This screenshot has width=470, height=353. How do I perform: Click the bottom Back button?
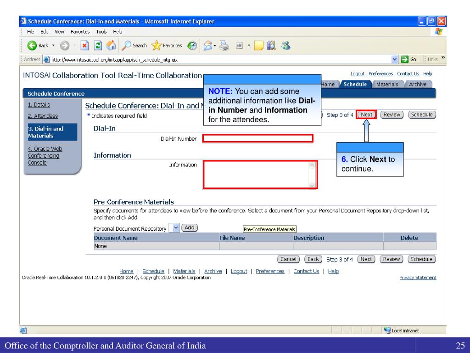tap(313, 259)
